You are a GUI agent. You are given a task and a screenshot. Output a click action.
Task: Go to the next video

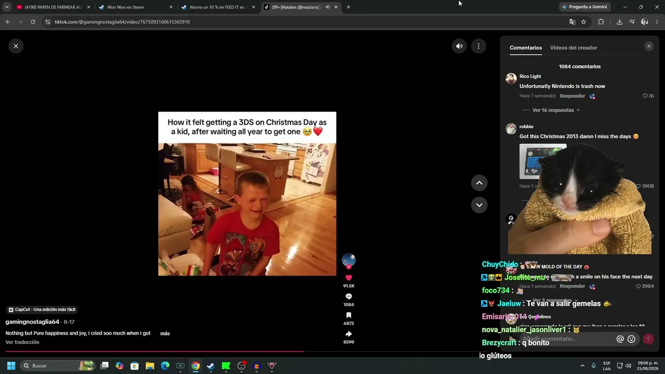[x=479, y=205]
